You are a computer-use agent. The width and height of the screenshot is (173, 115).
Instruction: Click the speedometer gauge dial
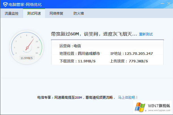coord(27,47)
